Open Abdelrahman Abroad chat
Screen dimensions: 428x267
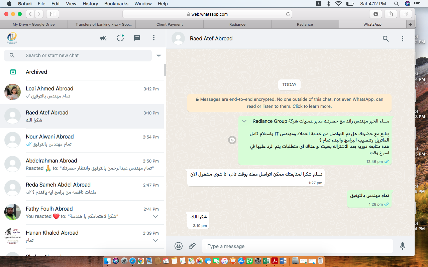[82, 164]
